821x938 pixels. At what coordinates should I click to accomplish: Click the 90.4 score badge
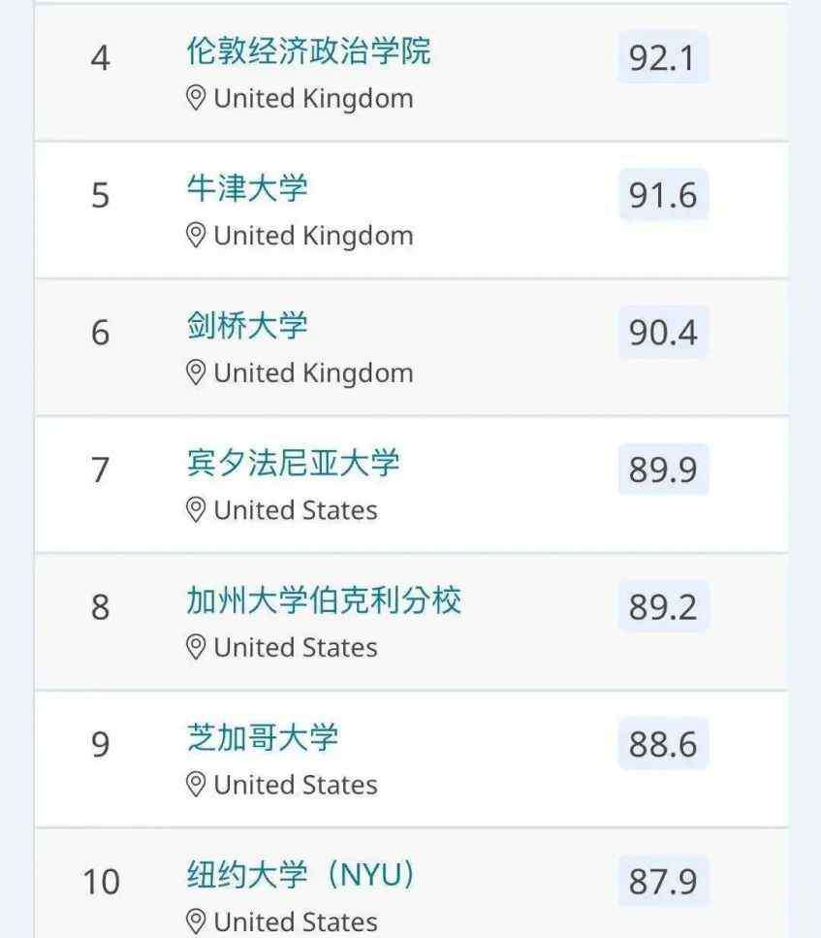pos(663,332)
